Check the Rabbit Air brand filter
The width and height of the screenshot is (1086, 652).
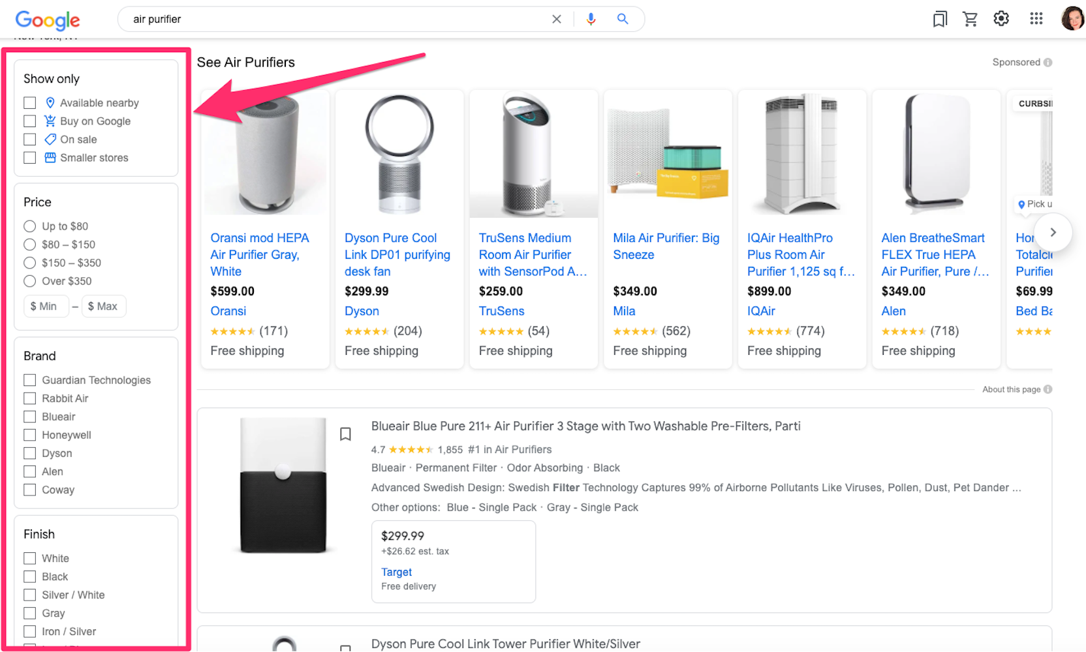coord(30,398)
